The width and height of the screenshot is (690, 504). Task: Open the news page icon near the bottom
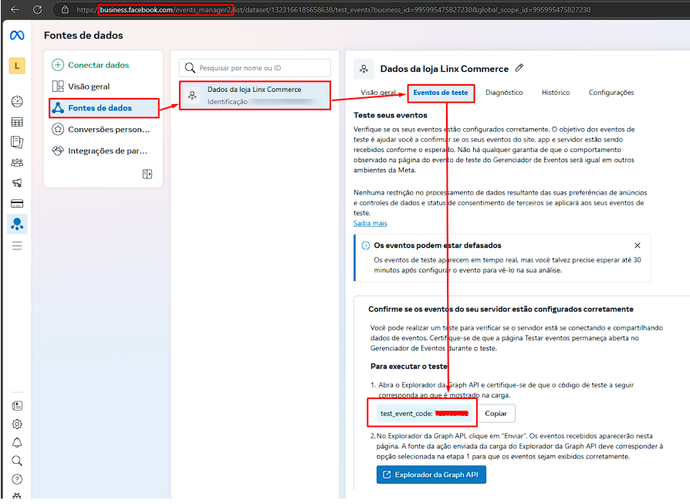click(17, 406)
